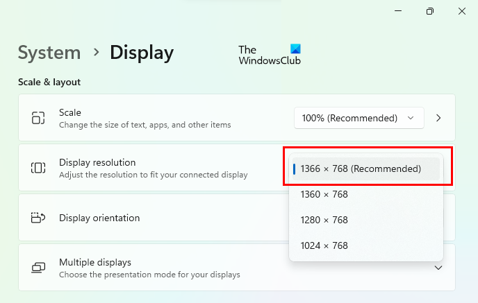Image resolution: width=478 pixels, height=303 pixels.
Task: Minimize the Settings window
Action: click(398, 11)
